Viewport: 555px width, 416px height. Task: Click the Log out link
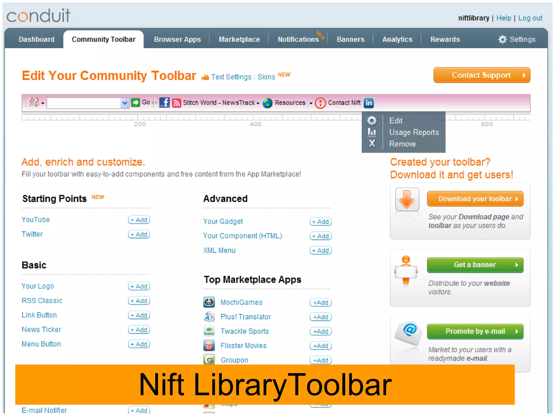[x=530, y=18]
